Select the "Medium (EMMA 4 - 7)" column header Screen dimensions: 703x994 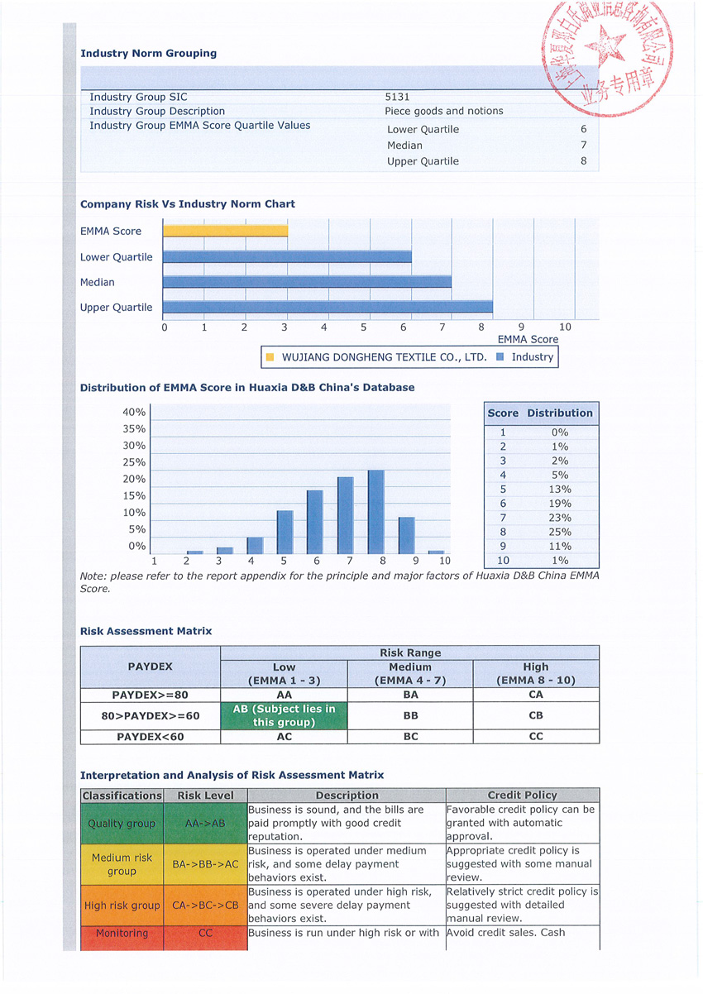410,673
